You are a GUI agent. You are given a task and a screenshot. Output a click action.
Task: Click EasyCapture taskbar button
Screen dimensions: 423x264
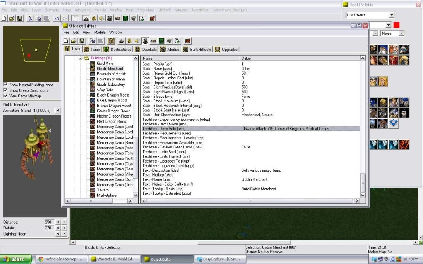pyautogui.click(x=220, y=259)
